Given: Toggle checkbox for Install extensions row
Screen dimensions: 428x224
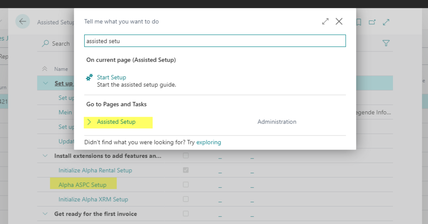Looking at the screenshot, I should pyautogui.click(x=185, y=156).
